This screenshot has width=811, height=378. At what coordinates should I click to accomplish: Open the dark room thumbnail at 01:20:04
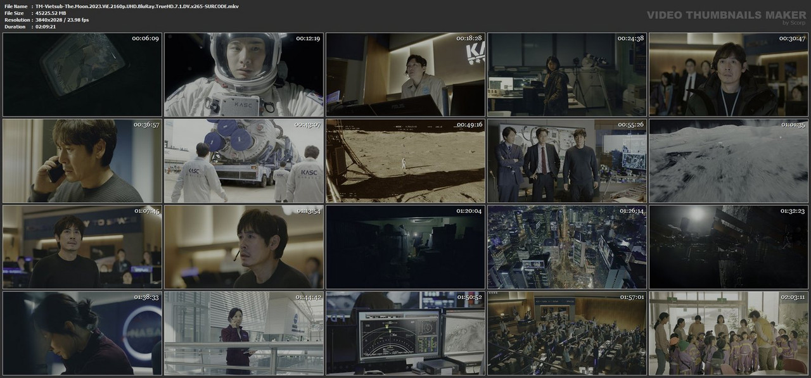point(405,247)
